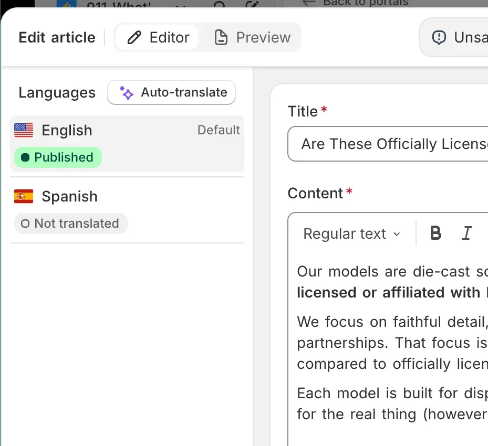Click the Content field label
488x446 pixels.
[315, 193]
